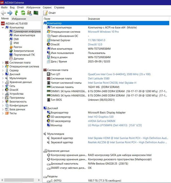Click the Refresh toolbar icon
Screen dimensions: 171x183
pyautogui.click(x=23, y=13)
